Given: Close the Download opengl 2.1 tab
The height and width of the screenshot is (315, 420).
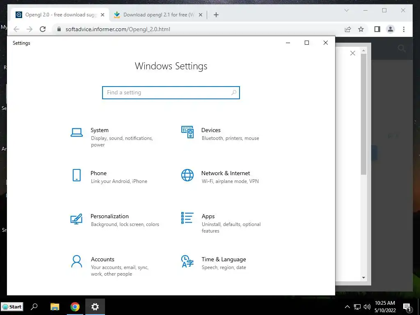Looking at the screenshot, I should [x=200, y=15].
